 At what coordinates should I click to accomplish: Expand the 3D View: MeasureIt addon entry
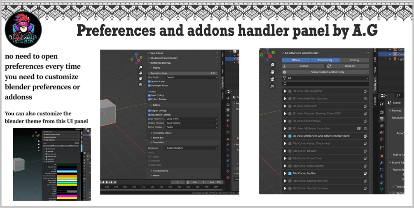click(x=285, y=106)
